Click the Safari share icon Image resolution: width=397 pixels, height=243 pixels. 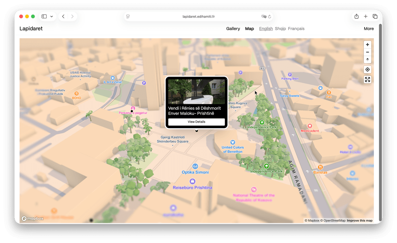click(x=356, y=16)
